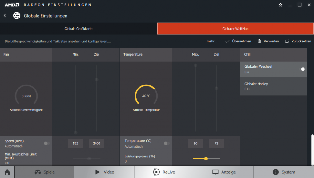
Task: Click the Min. akustisches Limit slider handle
Action: click(89, 159)
